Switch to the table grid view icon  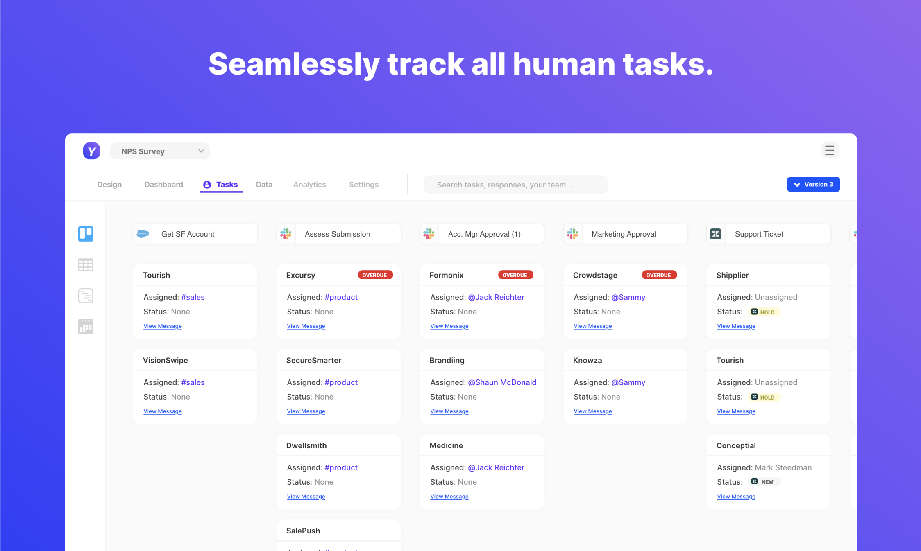pos(86,265)
